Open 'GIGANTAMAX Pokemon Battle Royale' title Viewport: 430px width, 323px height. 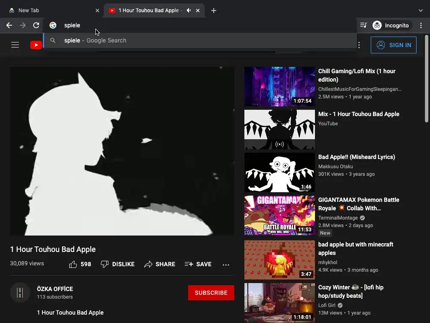(x=359, y=204)
